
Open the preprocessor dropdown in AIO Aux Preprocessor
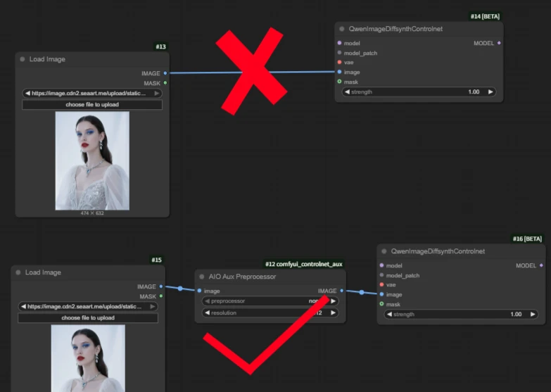(x=270, y=301)
